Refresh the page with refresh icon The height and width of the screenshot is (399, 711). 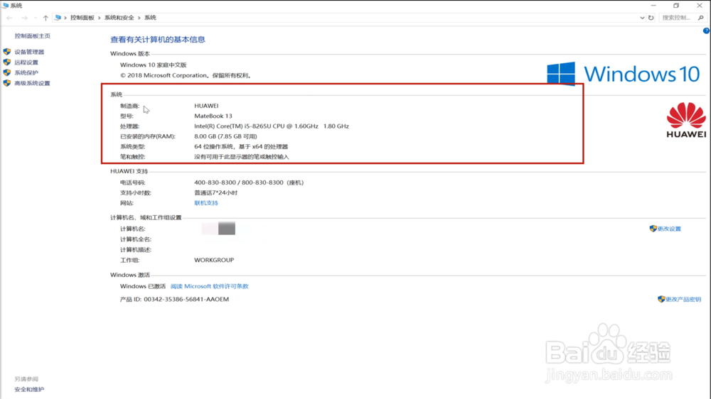651,18
